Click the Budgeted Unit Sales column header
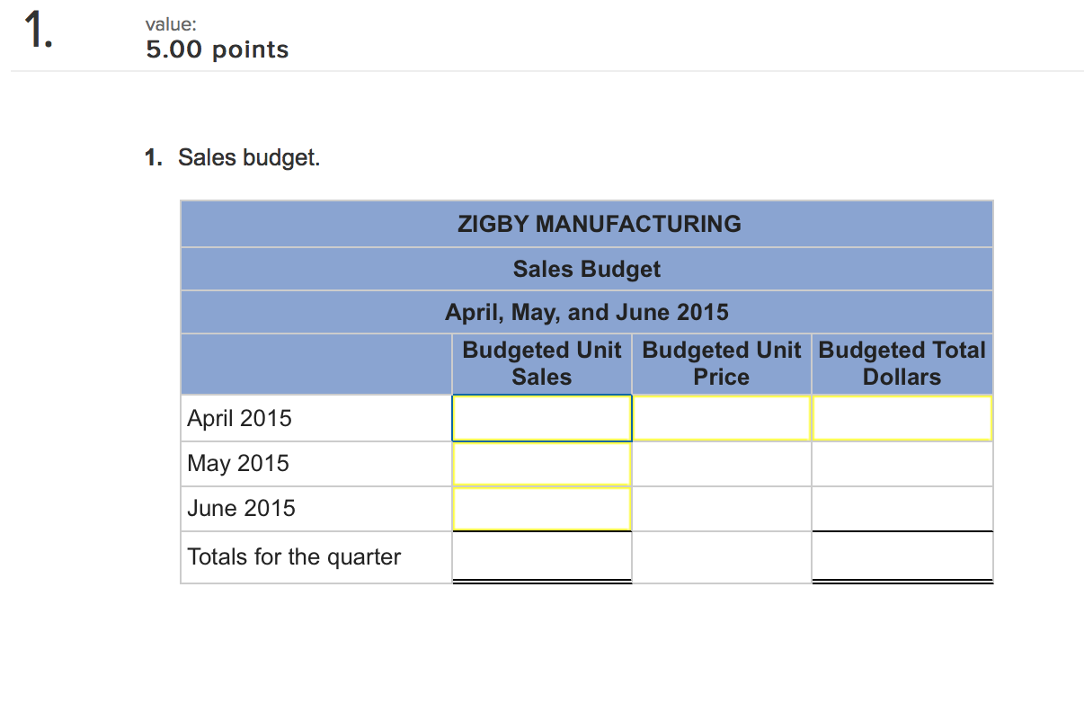Viewport: 1084px width, 703px height. 541,363
